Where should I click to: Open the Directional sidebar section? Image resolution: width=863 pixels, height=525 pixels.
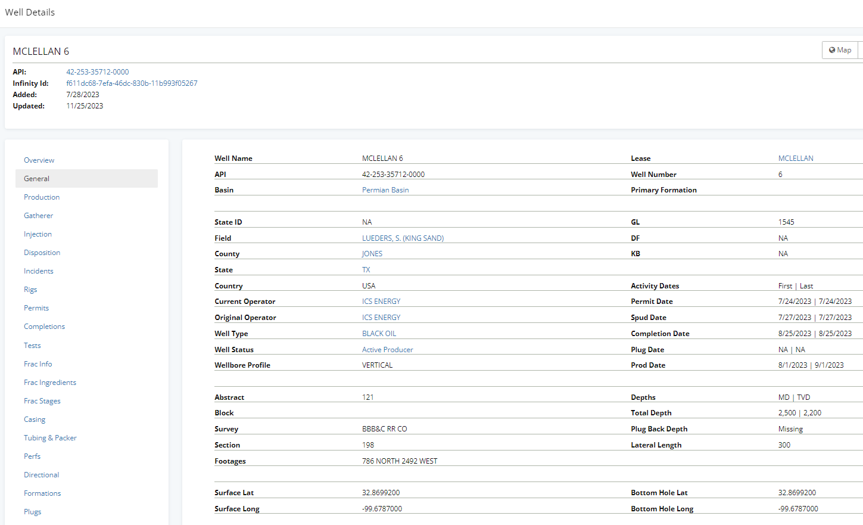41,475
